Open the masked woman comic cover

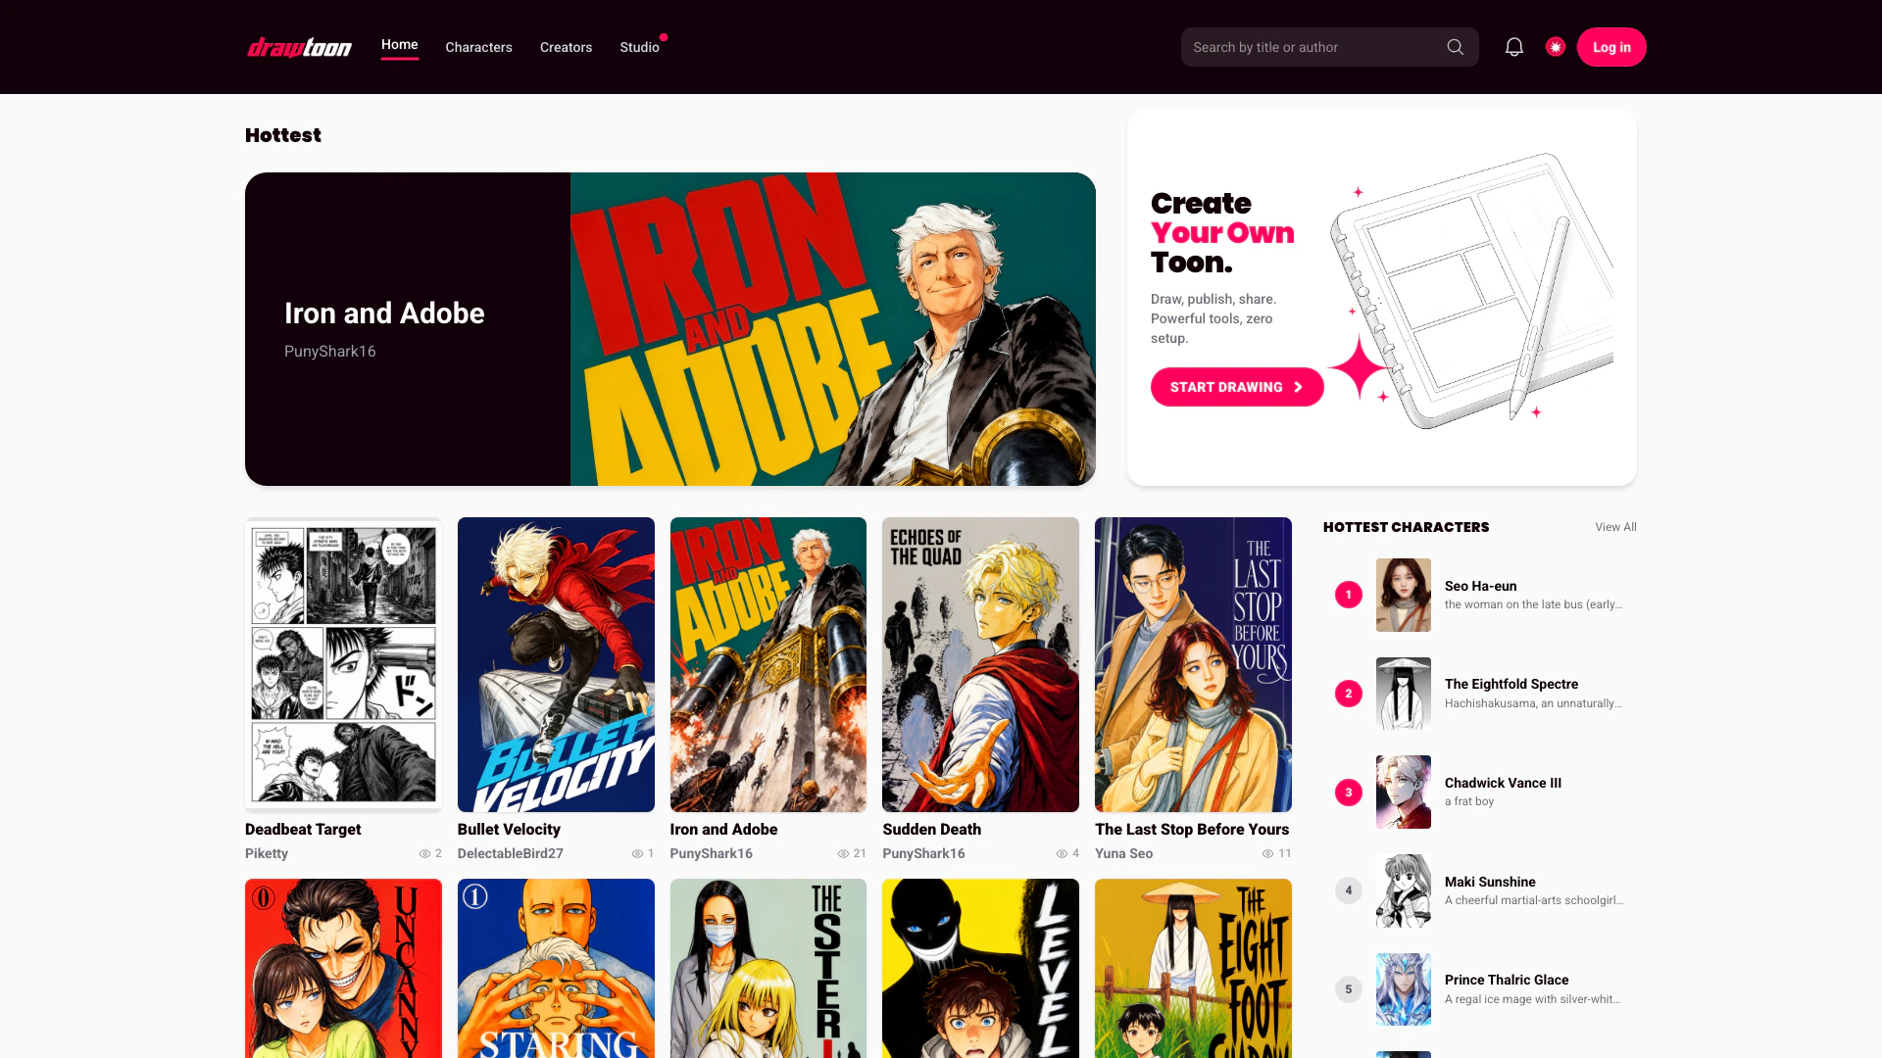pos(768,968)
